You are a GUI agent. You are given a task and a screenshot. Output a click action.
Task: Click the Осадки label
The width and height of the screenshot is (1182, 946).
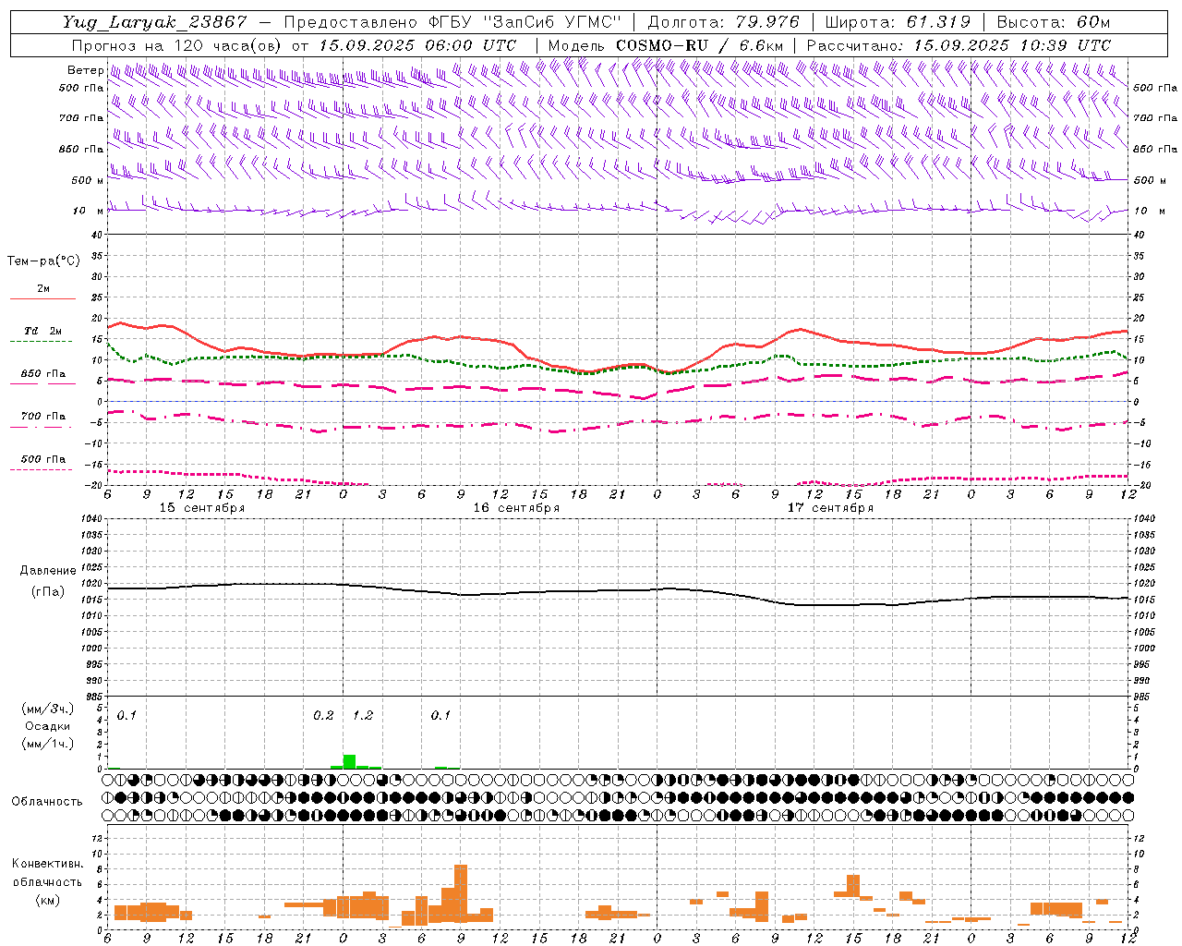pyautogui.click(x=48, y=727)
